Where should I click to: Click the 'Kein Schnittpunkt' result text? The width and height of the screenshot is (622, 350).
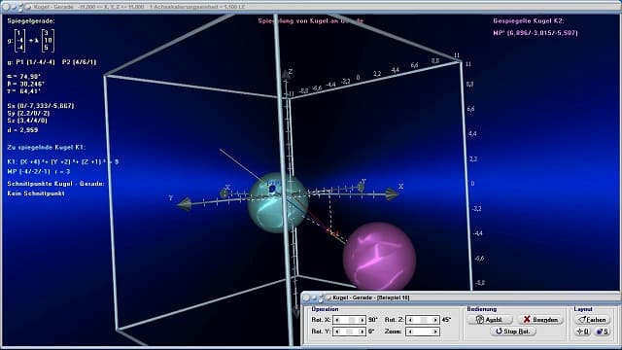click(x=36, y=193)
